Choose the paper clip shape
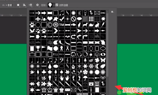 [x=91, y=90]
